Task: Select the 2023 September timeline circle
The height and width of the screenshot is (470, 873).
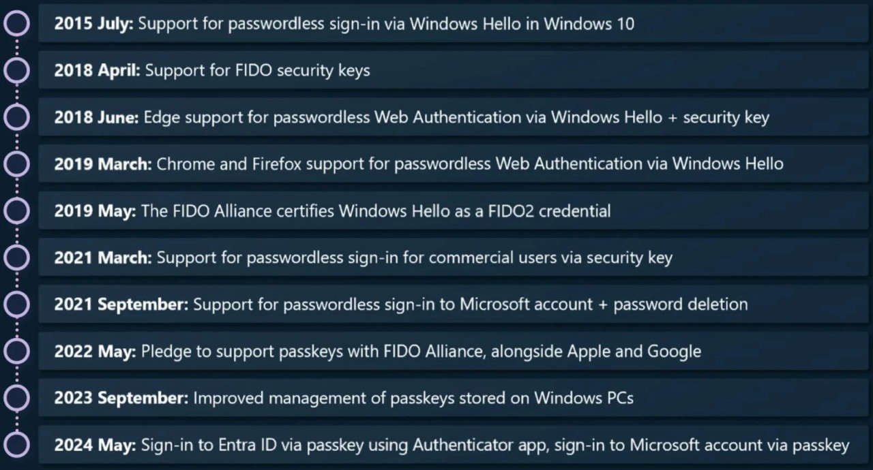Action: tap(16, 398)
